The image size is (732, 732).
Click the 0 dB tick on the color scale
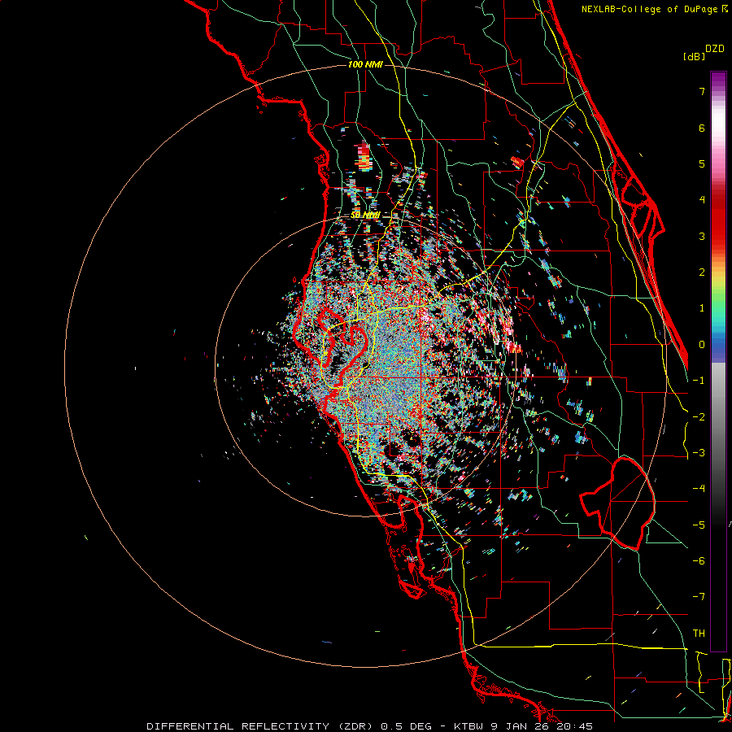[x=702, y=345]
